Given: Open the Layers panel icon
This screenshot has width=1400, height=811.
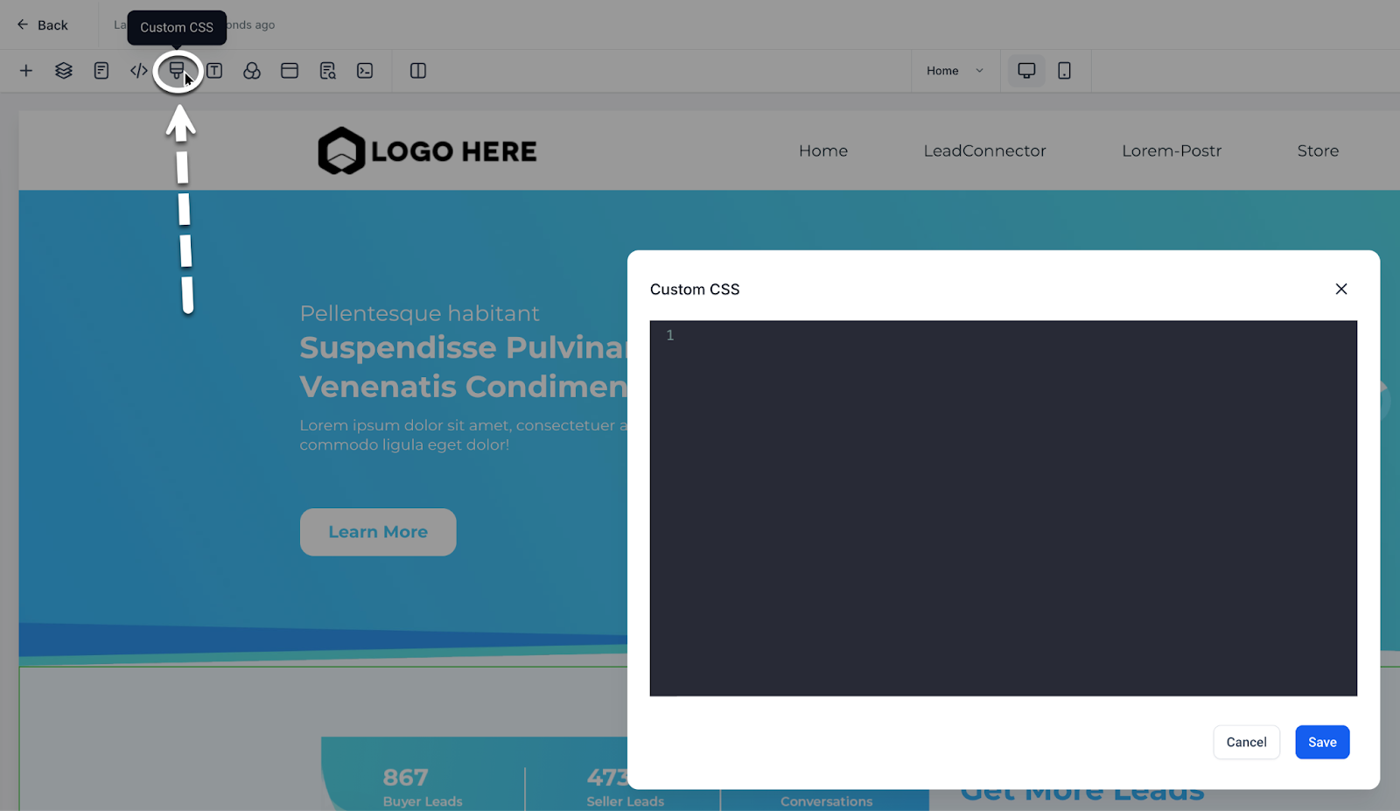Looking at the screenshot, I should tap(64, 71).
